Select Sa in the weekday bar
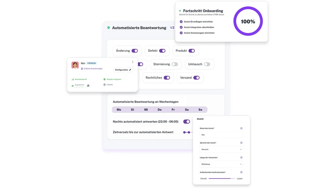Image resolution: width=335 pixels, height=188 pixels. (x=187, y=109)
